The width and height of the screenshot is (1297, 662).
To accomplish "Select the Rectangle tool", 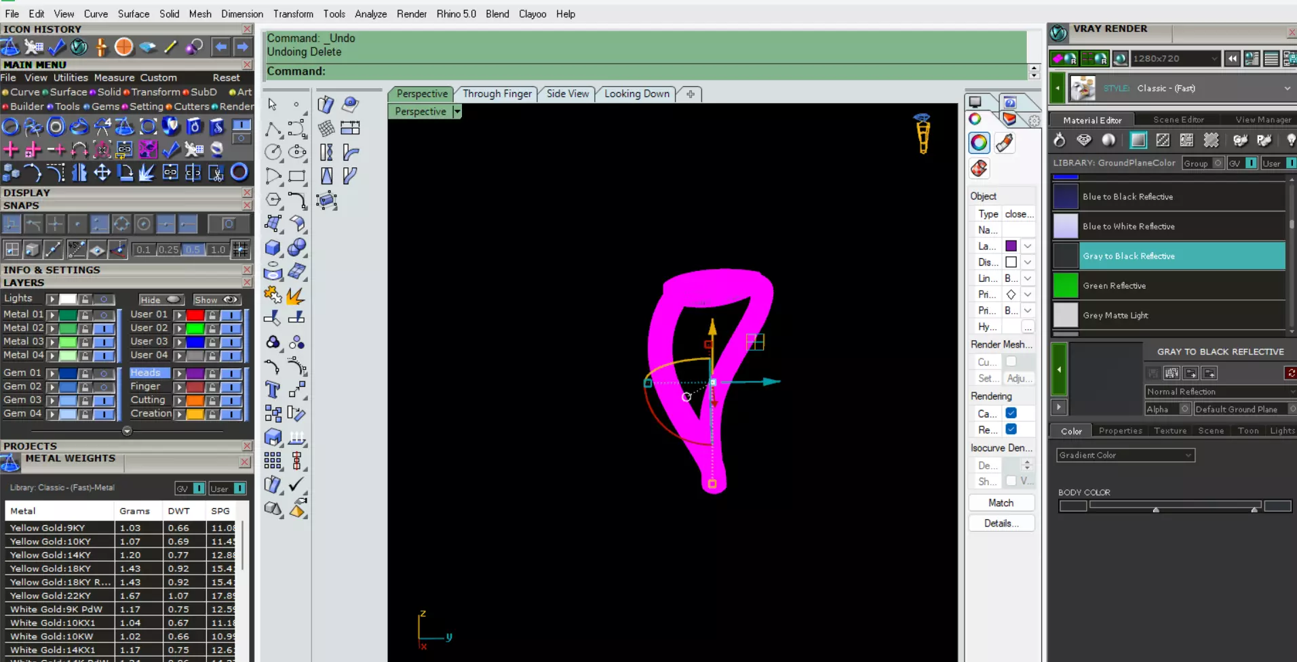I will [x=297, y=176].
